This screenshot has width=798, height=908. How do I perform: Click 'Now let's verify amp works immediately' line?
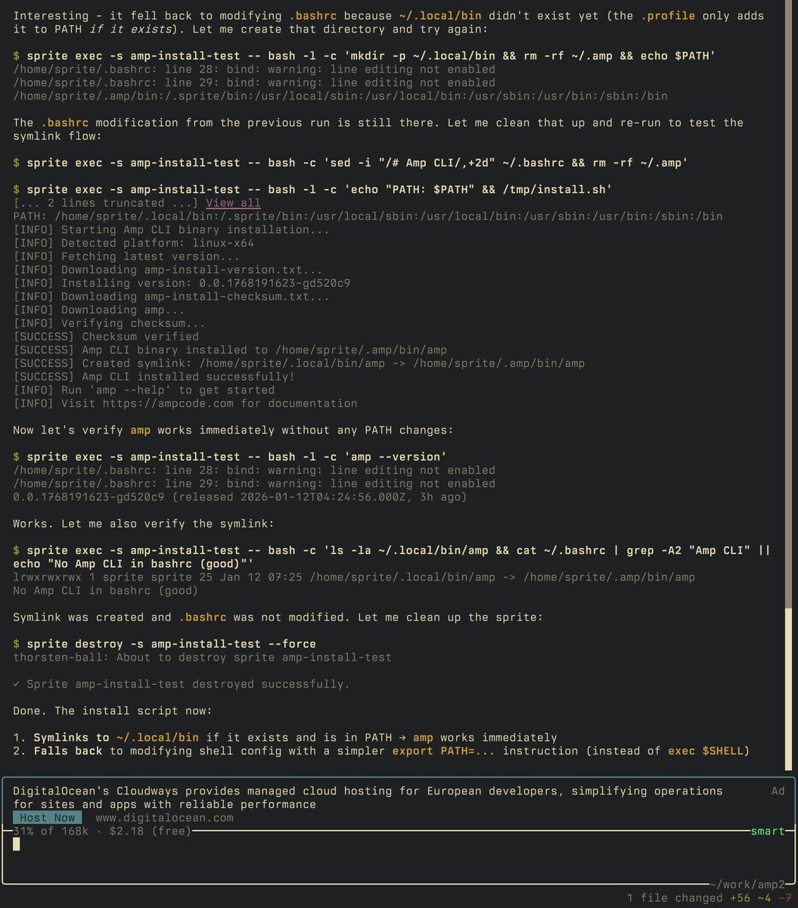pyautogui.click(x=234, y=431)
